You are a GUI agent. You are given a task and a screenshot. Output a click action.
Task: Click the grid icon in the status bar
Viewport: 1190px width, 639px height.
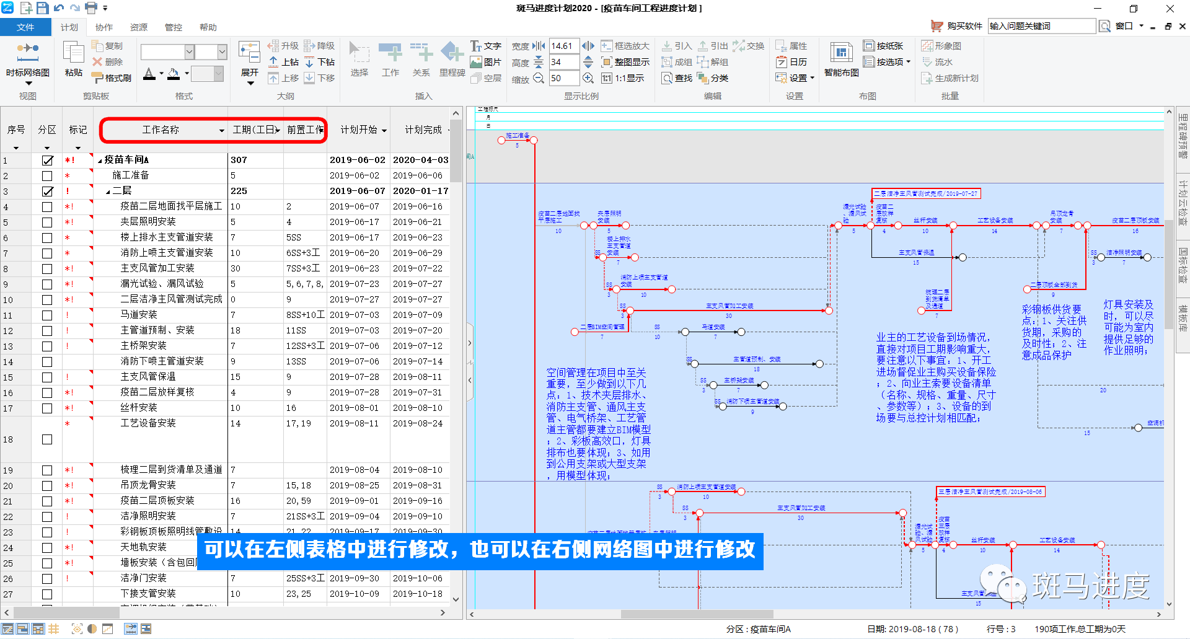click(x=54, y=629)
